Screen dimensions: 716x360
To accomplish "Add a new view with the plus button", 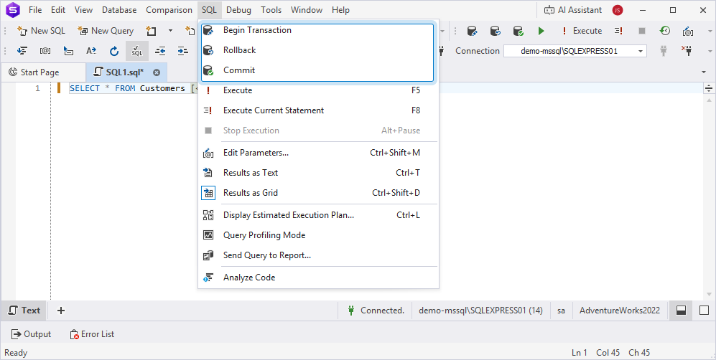I will 61,311.
